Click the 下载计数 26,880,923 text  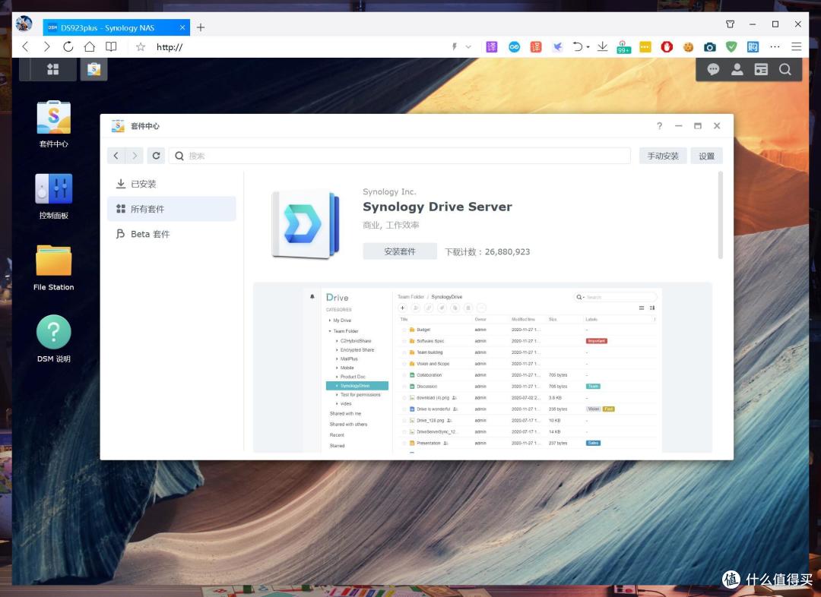point(487,251)
